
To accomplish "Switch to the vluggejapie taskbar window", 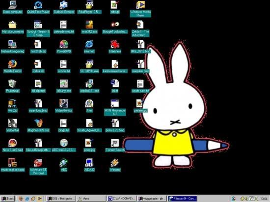I will click(152, 199).
